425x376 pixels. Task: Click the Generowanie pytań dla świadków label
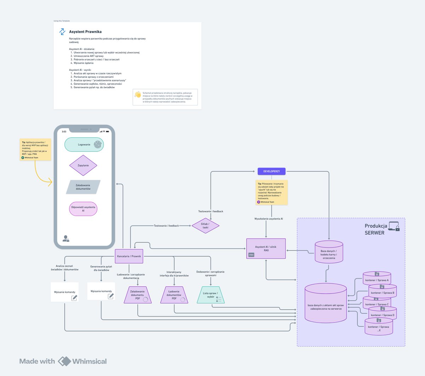pos(101,268)
